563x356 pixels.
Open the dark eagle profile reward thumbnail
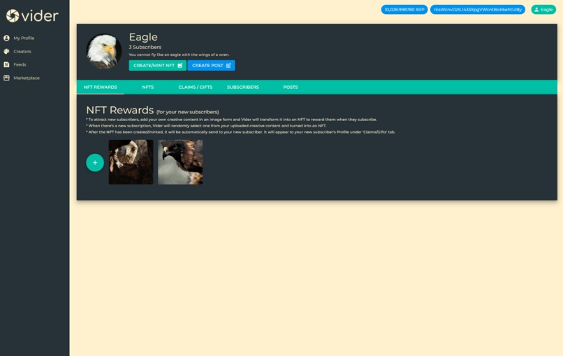tap(180, 162)
